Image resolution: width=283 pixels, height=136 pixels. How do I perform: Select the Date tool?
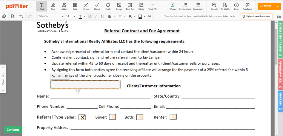pyautogui.click(x=75, y=6)
